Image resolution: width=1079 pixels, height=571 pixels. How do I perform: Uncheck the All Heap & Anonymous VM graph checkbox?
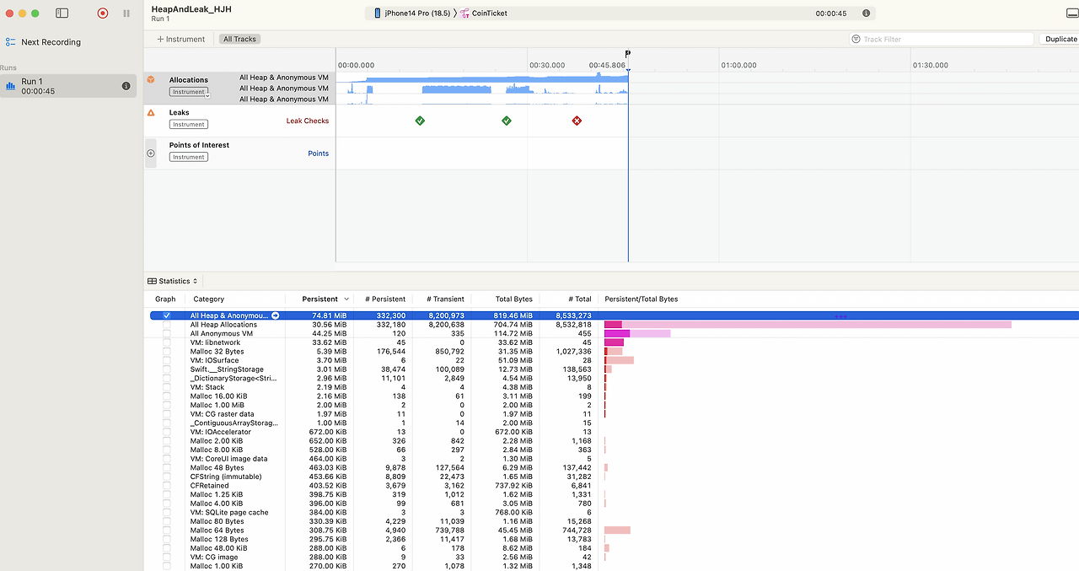[166, 315]
